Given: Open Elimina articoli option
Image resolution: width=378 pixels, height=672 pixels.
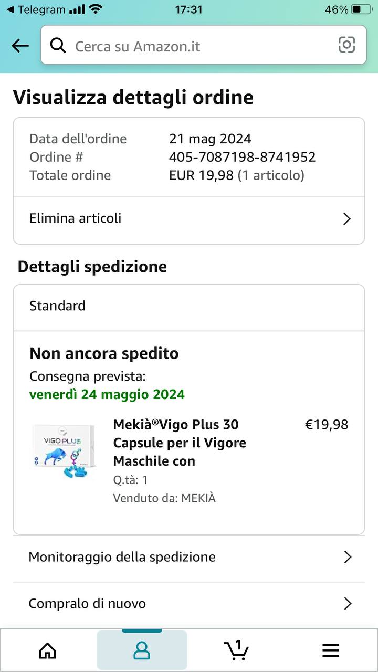Looking at the screenshot, I should [x=76, y=218].
